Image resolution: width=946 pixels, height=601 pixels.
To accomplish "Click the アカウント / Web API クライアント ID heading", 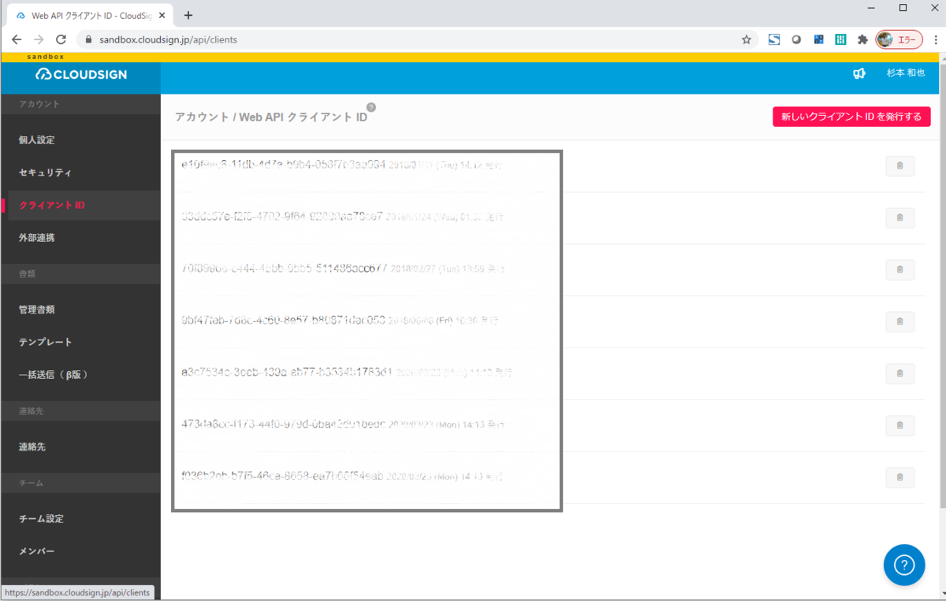I will point(270,117).
